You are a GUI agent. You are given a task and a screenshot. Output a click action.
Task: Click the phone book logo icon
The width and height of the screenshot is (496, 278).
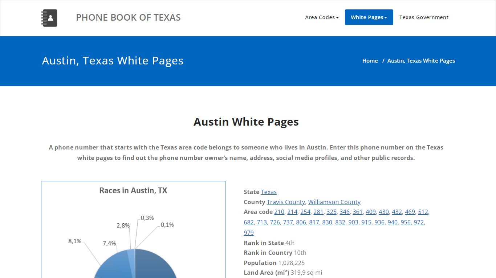[49, 18]
